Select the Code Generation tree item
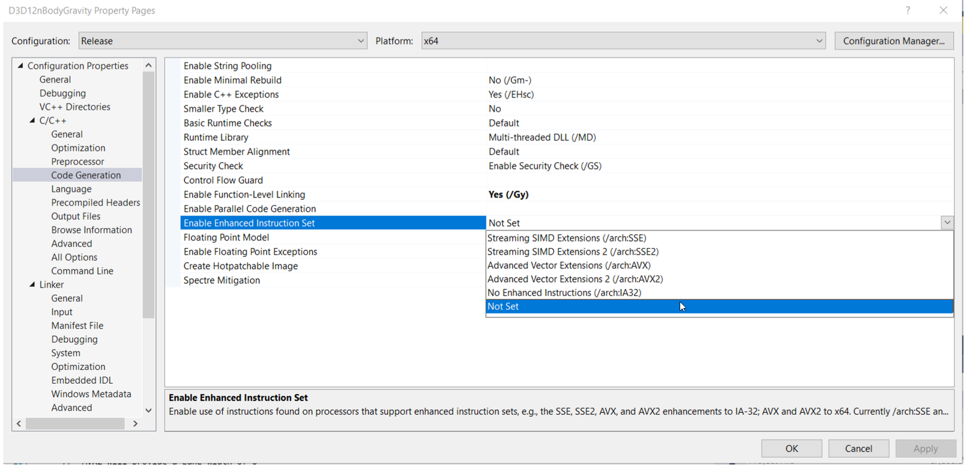964x465 pixels. click(86, 175)
